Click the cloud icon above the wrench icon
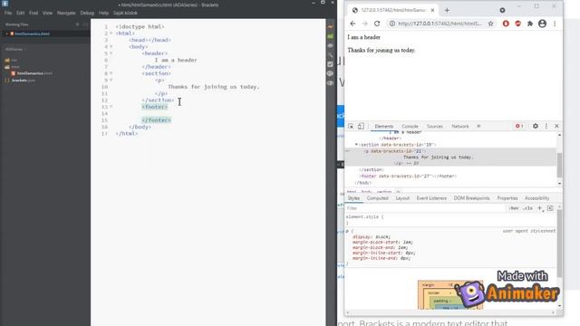This screenshot has height=326, width=580. (330, 45)
